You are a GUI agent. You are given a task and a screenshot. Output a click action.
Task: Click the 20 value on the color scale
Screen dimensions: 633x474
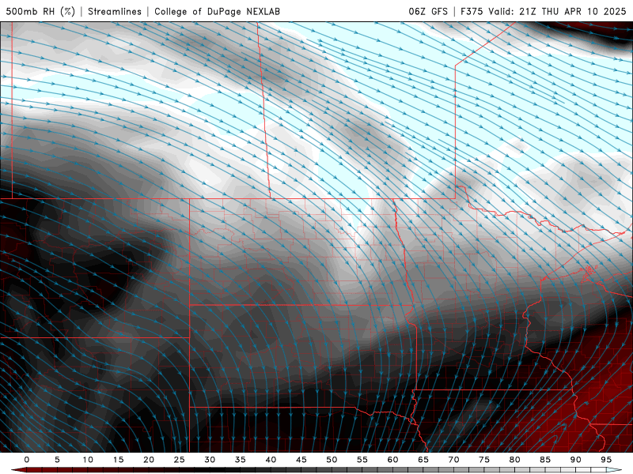[149, 460]
